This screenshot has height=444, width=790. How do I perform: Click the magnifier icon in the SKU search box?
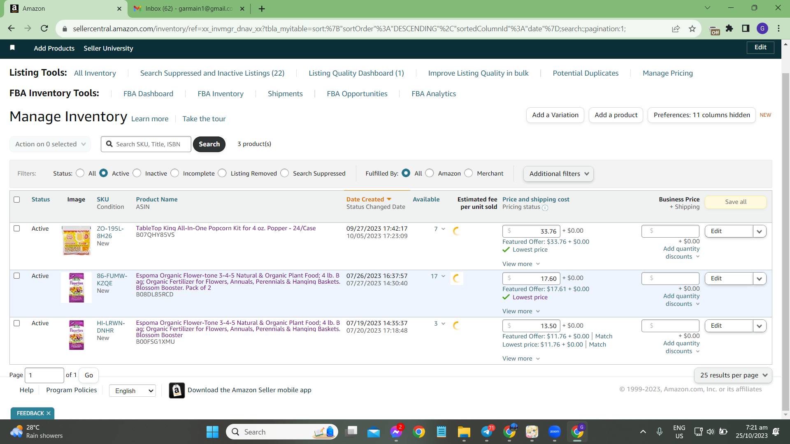pos(109,144)
